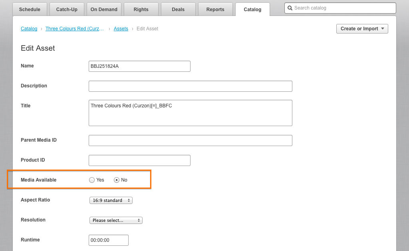The image size is (409, 251).
Task: Click the Runtime field
Action: (109, 240)
